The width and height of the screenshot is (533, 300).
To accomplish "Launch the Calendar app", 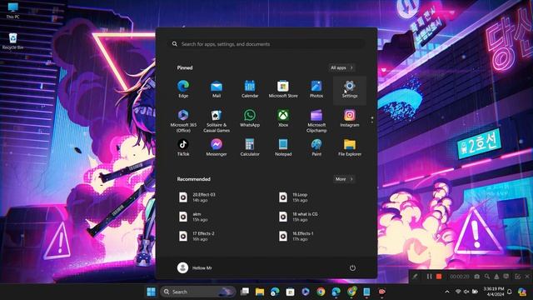I will click(x=250, y=89).
